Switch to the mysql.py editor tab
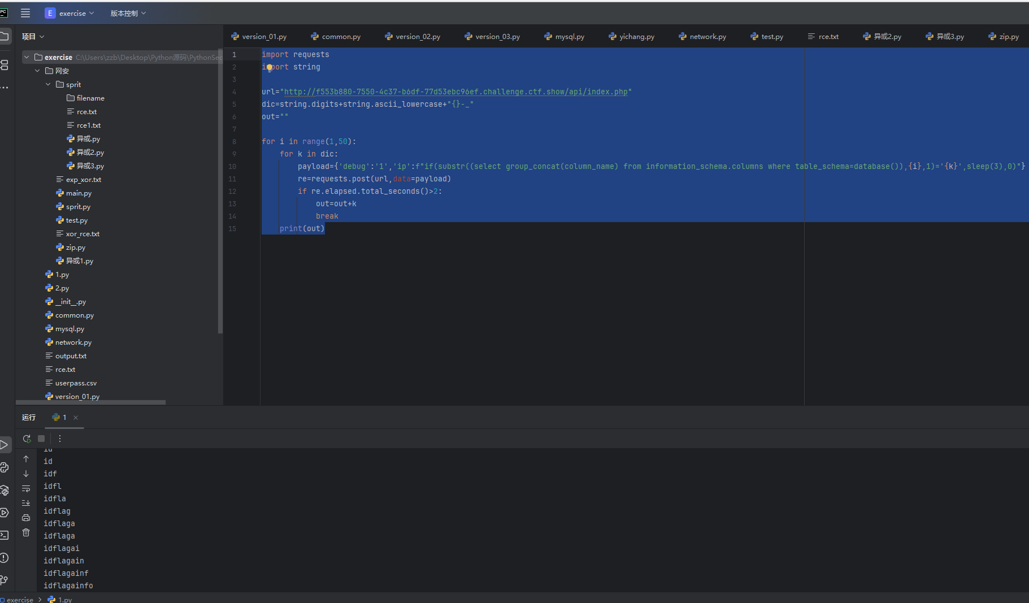This screenshot has height=603, width=1029. (x=565, y=36)
